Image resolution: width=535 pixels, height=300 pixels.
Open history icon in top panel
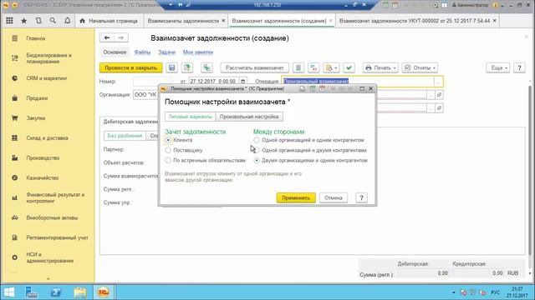tap(38, 21)
